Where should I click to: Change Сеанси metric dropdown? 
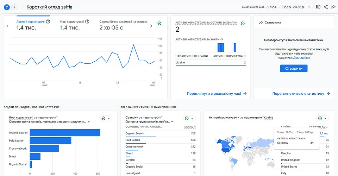coord(132,118)
